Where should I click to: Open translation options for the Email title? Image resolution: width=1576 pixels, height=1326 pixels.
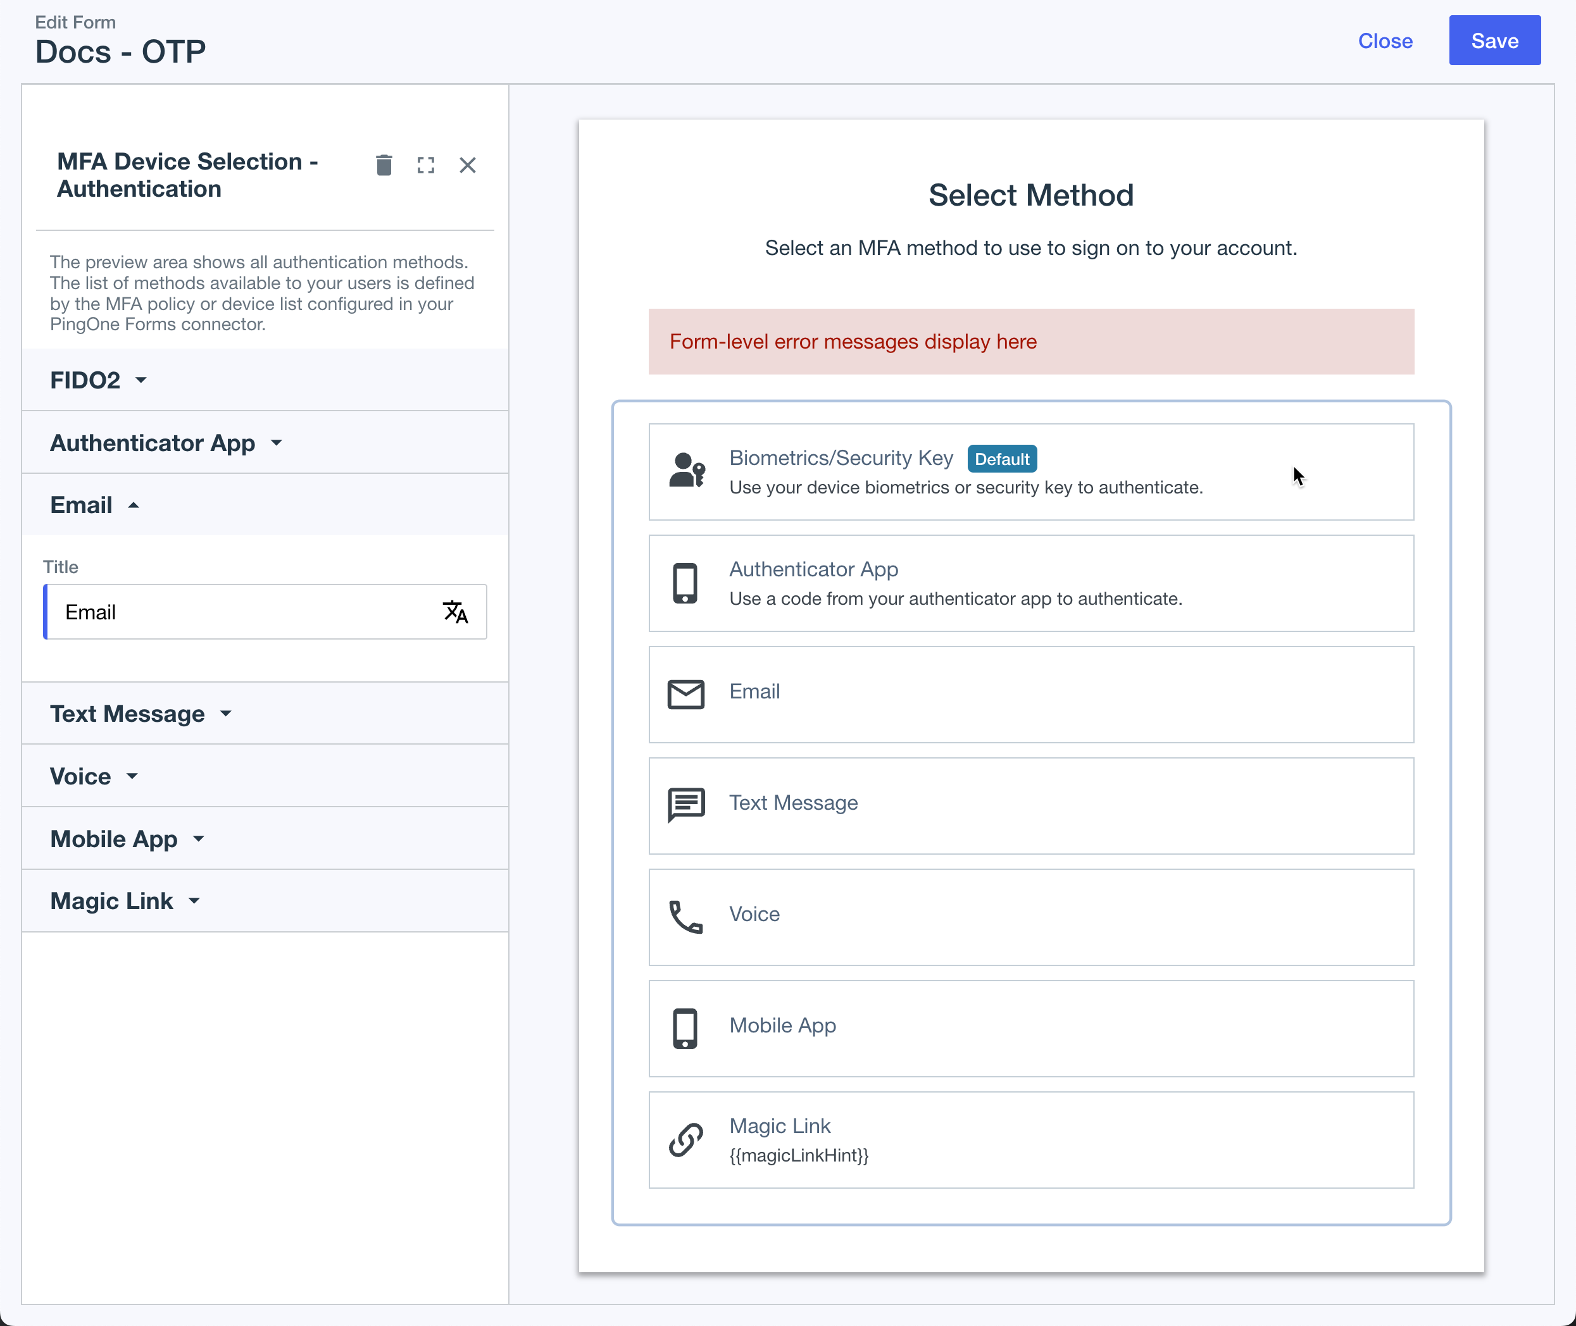tap(456, 612)
